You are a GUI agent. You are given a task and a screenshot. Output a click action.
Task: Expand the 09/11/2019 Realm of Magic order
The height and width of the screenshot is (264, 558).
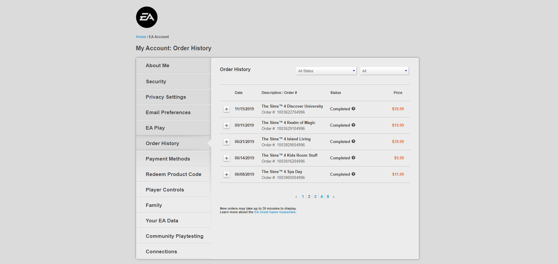(227, 125)
